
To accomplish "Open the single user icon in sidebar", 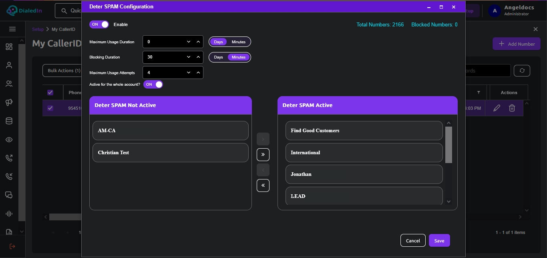I will pos(9,65).
